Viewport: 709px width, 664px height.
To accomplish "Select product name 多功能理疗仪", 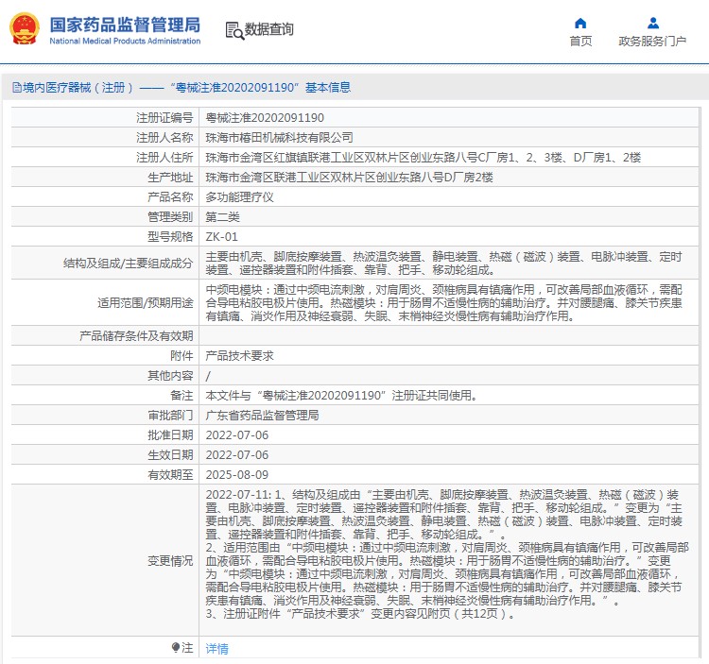I will pyautogui.click(x=240, y=197).
